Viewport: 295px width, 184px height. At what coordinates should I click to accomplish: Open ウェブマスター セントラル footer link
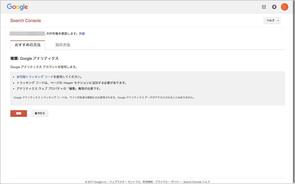coord(125,182)
